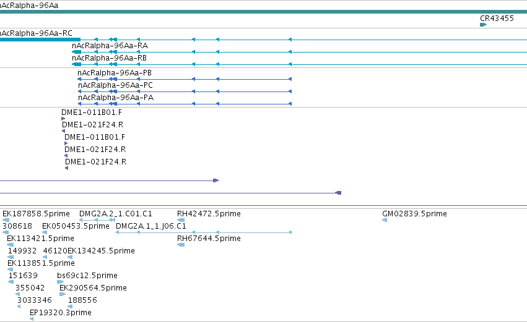Select the 308618 feature arrow glyph

click(x=6, y=232)
